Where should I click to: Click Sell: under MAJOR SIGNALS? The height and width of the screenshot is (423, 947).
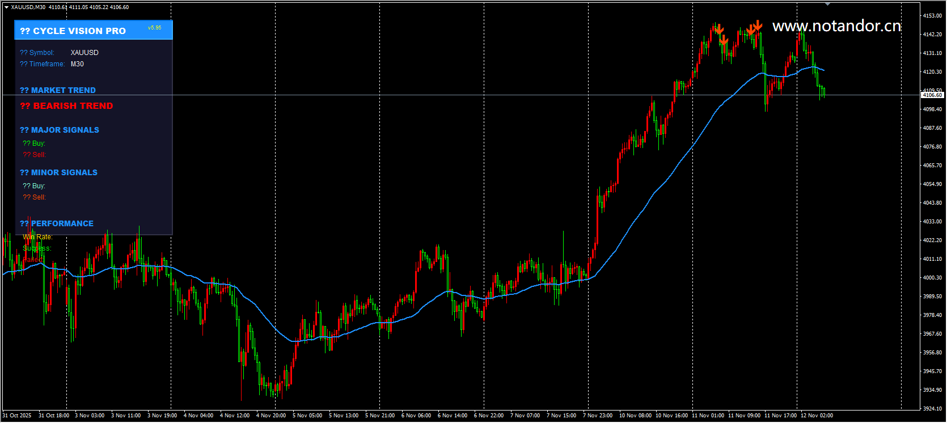[x=34, y=155]
